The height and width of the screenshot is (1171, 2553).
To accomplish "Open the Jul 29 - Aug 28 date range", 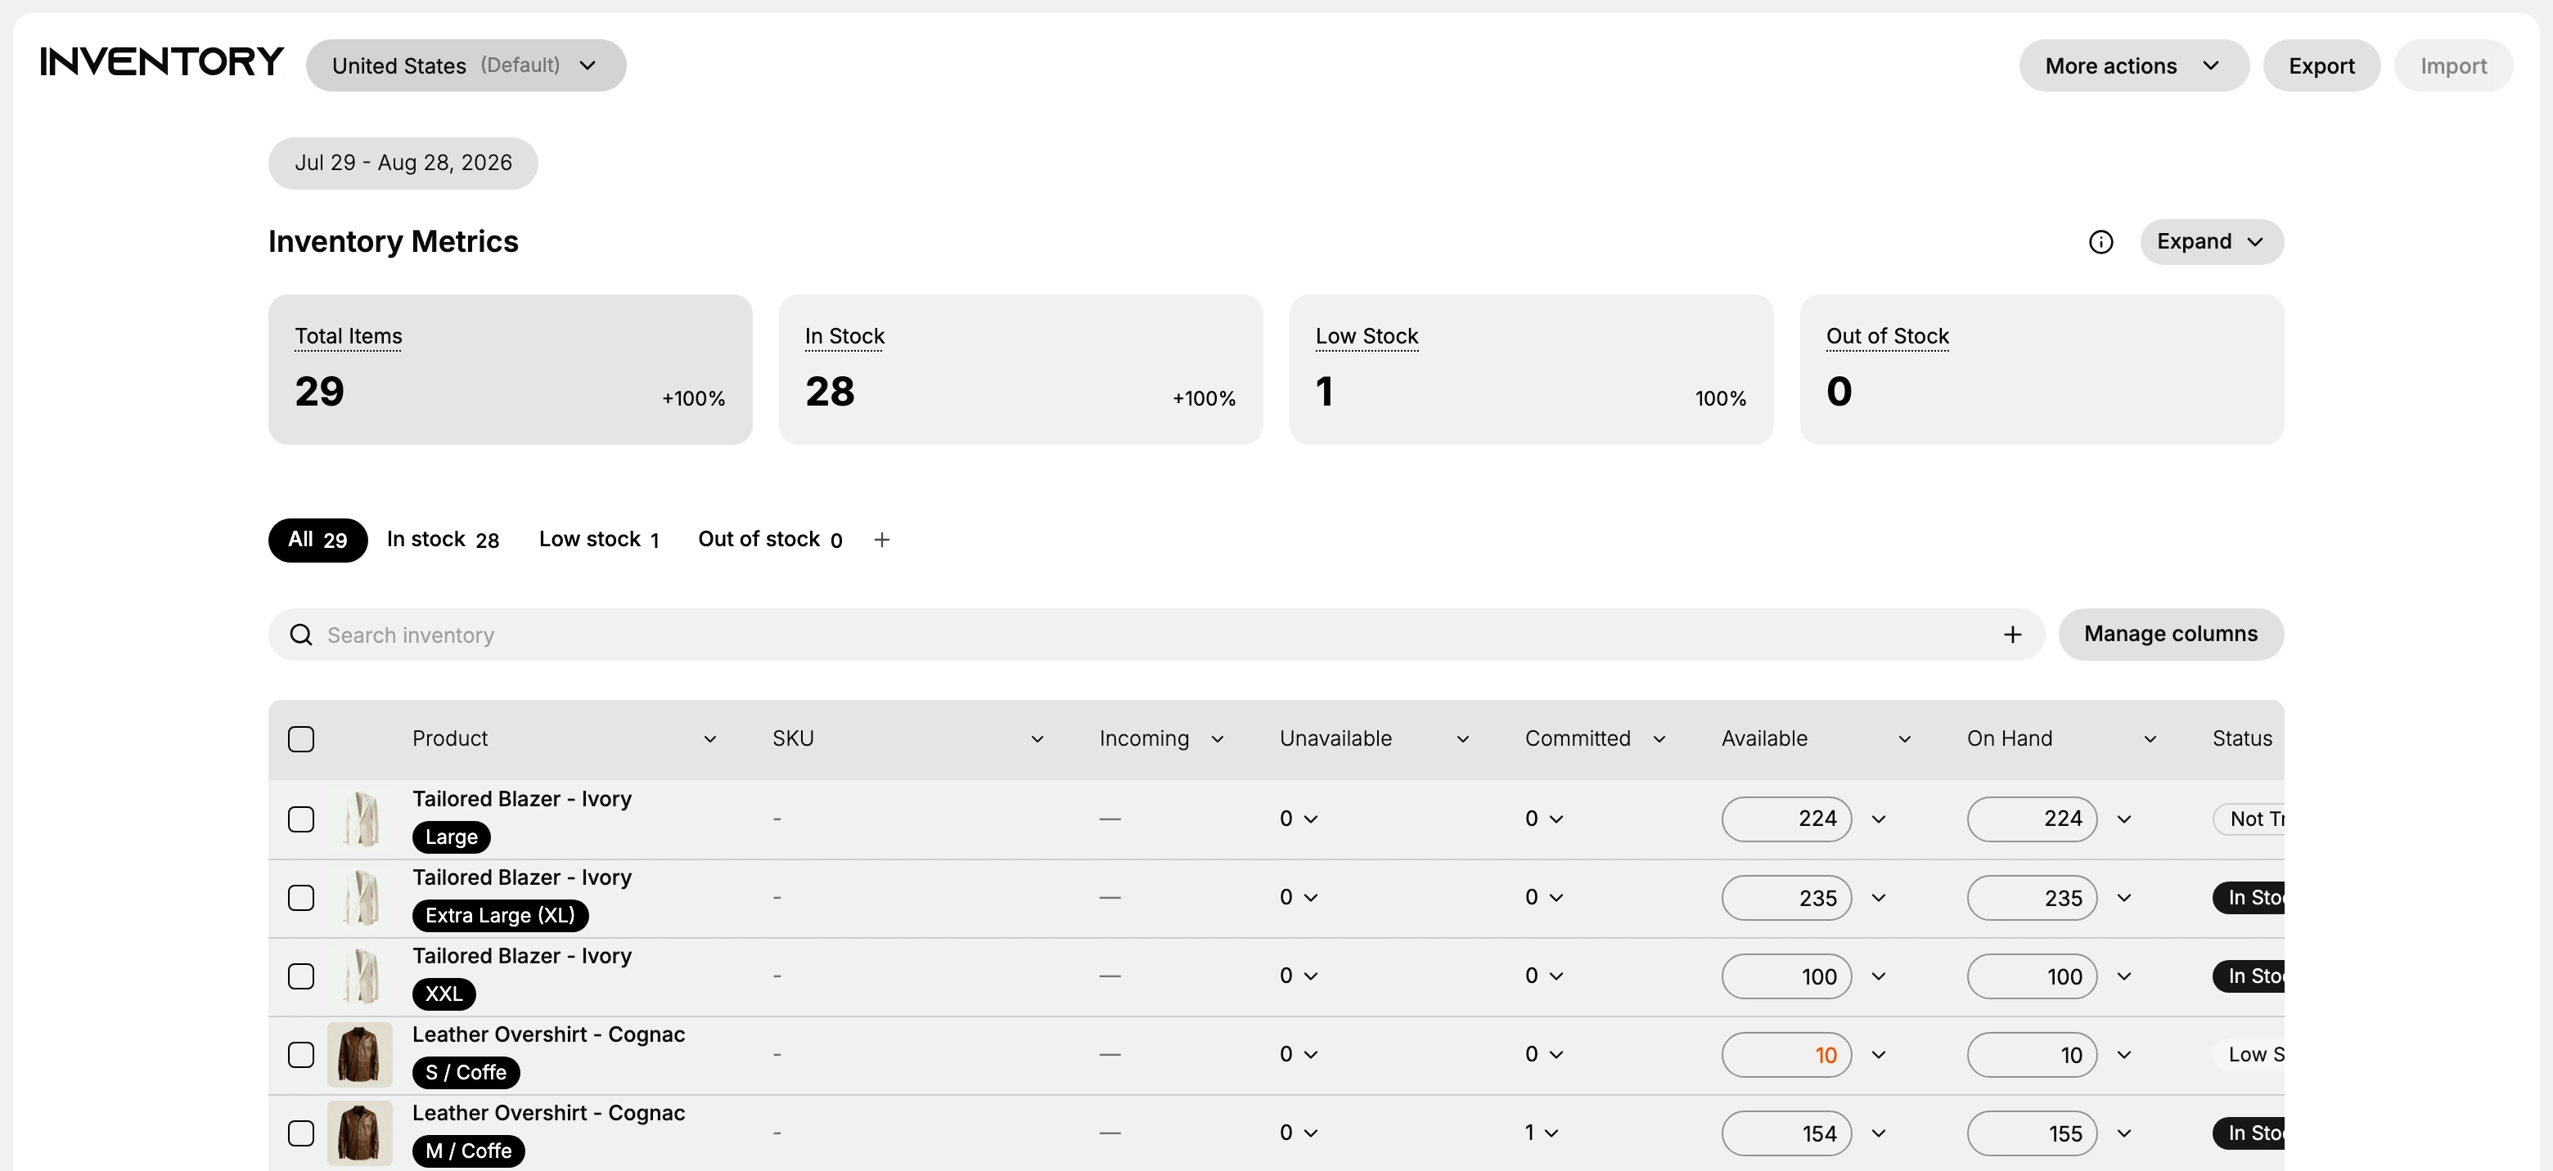I will pyautogui.click(x=403, y=164).
